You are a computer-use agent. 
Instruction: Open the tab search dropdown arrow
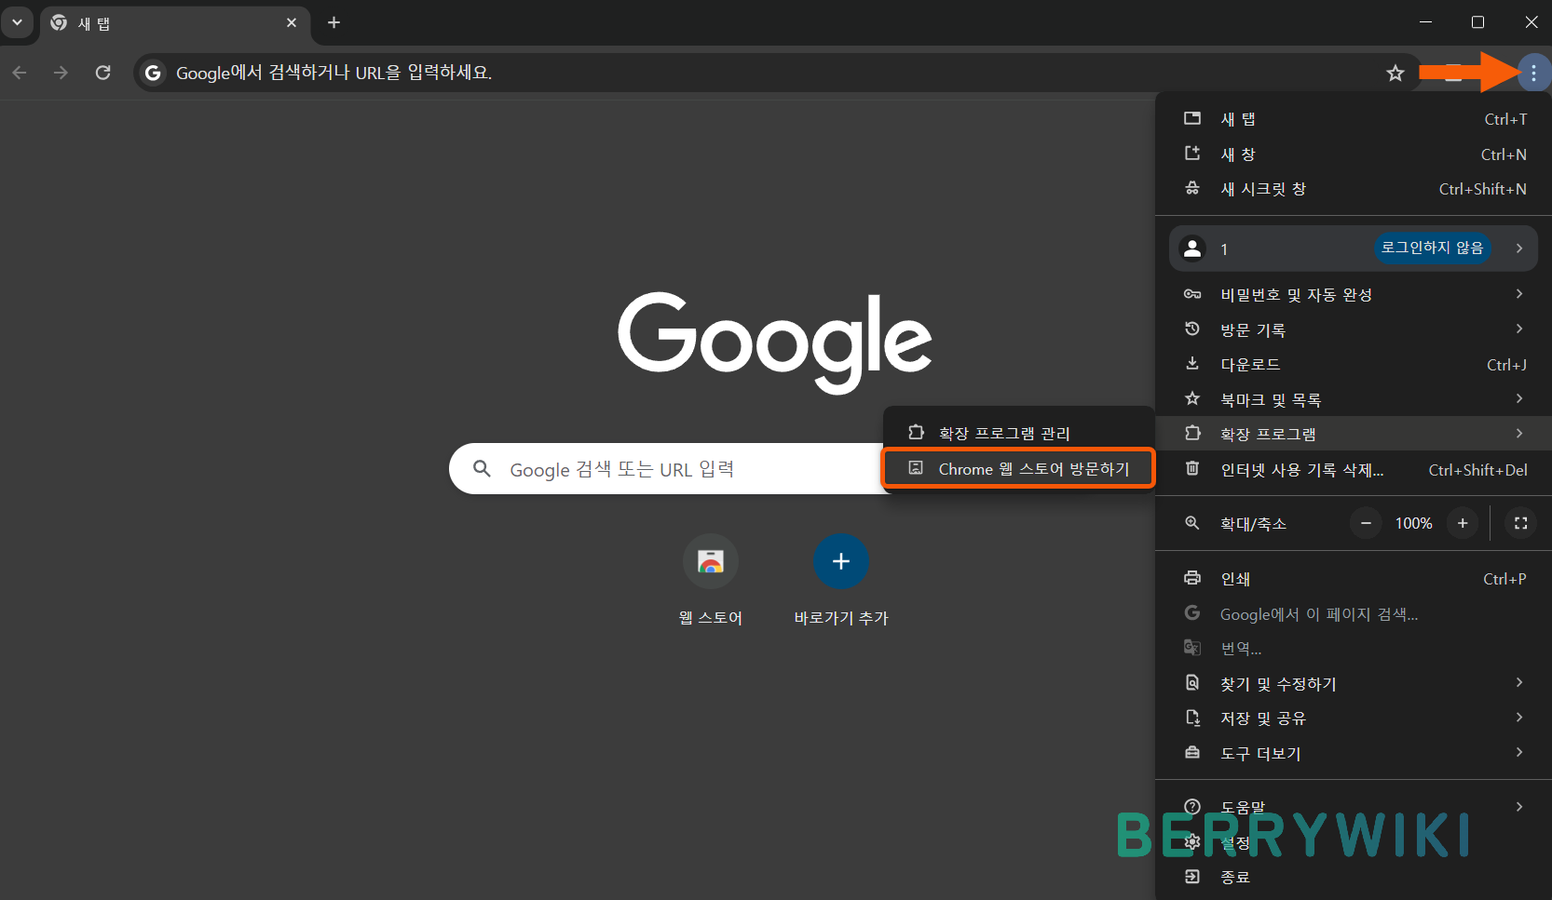pos(17,22)
